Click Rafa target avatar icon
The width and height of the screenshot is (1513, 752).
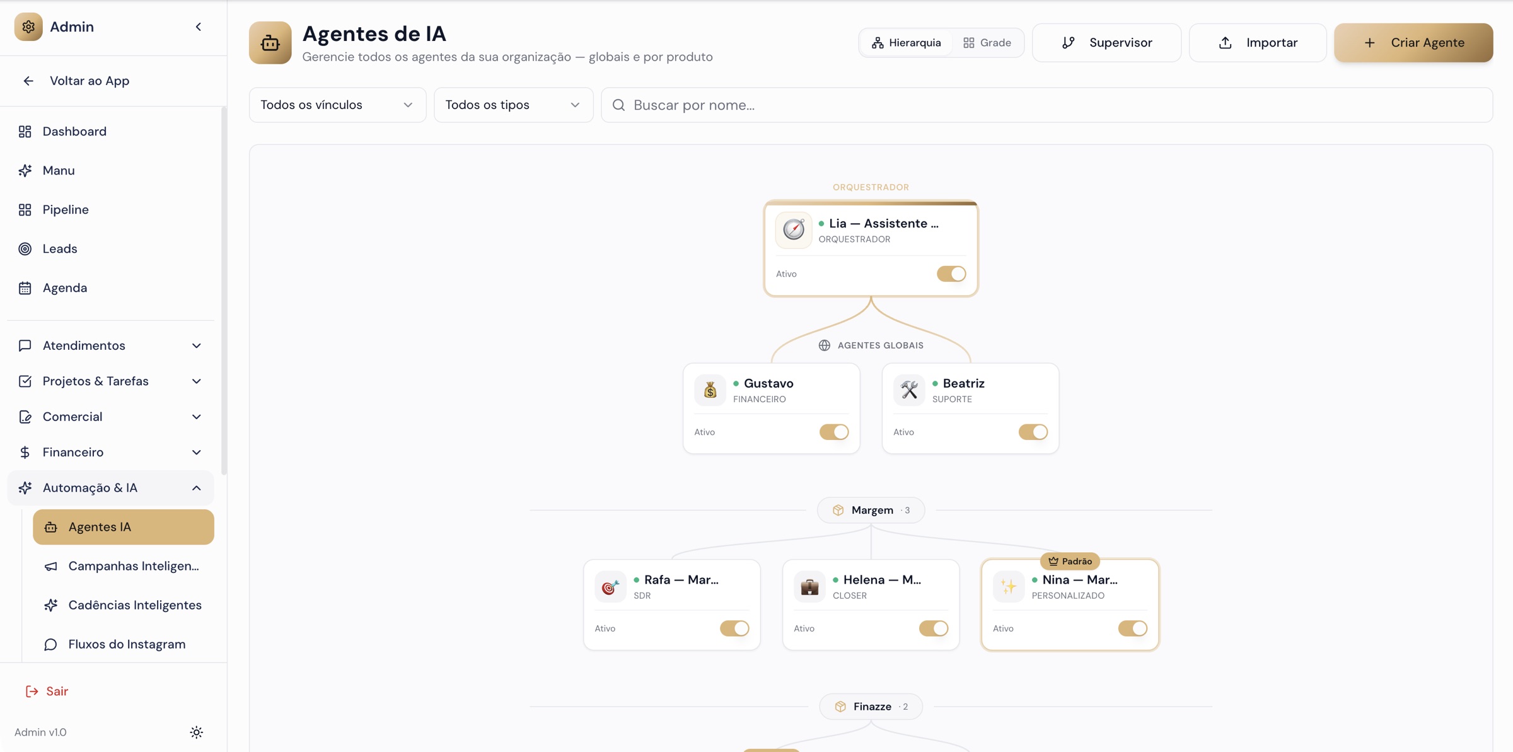coord(610,587)
